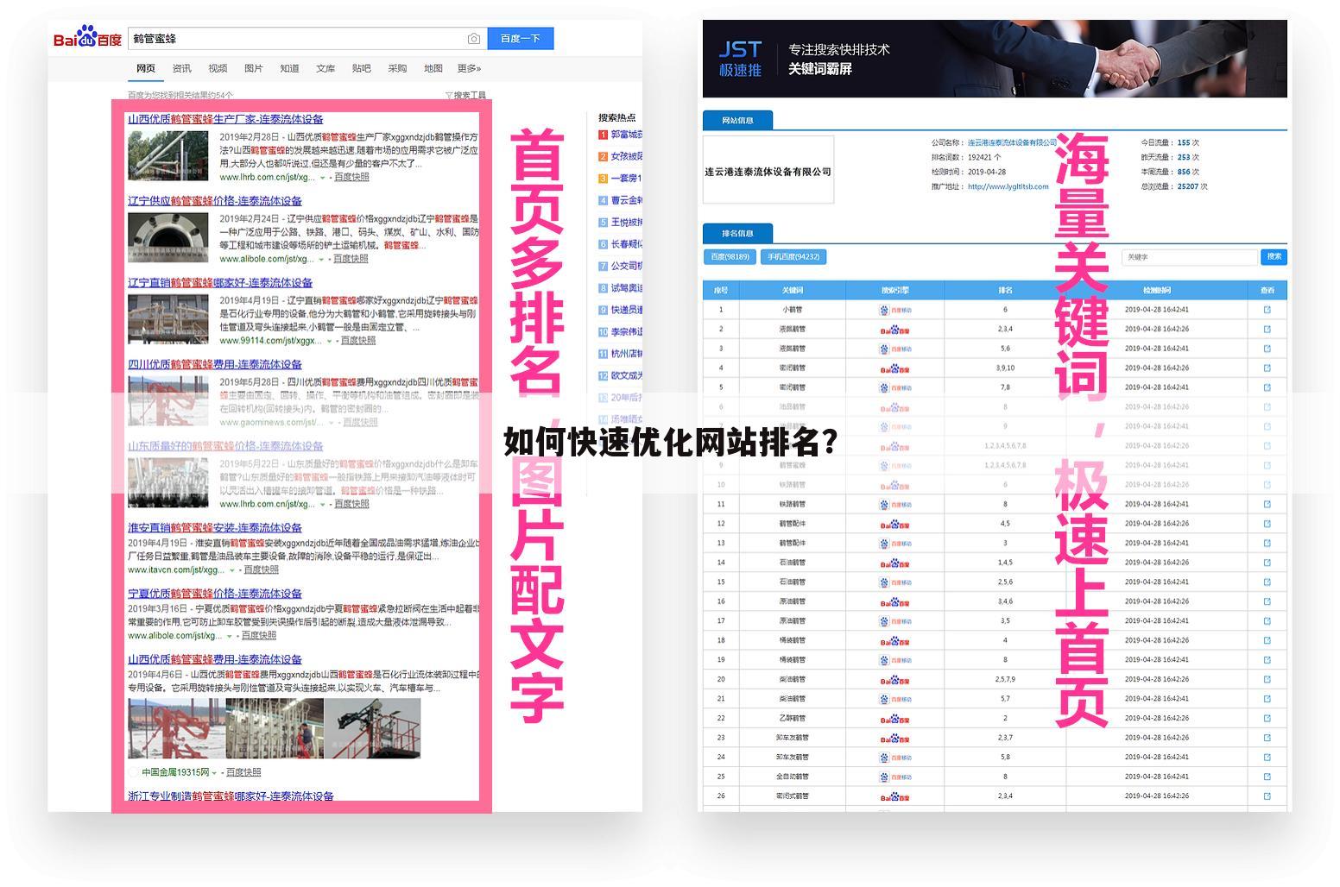This screenshot has height=887, width=1340.
Task: Click the Baidu camera icon in search box
Action: click(x=475, y=38)
